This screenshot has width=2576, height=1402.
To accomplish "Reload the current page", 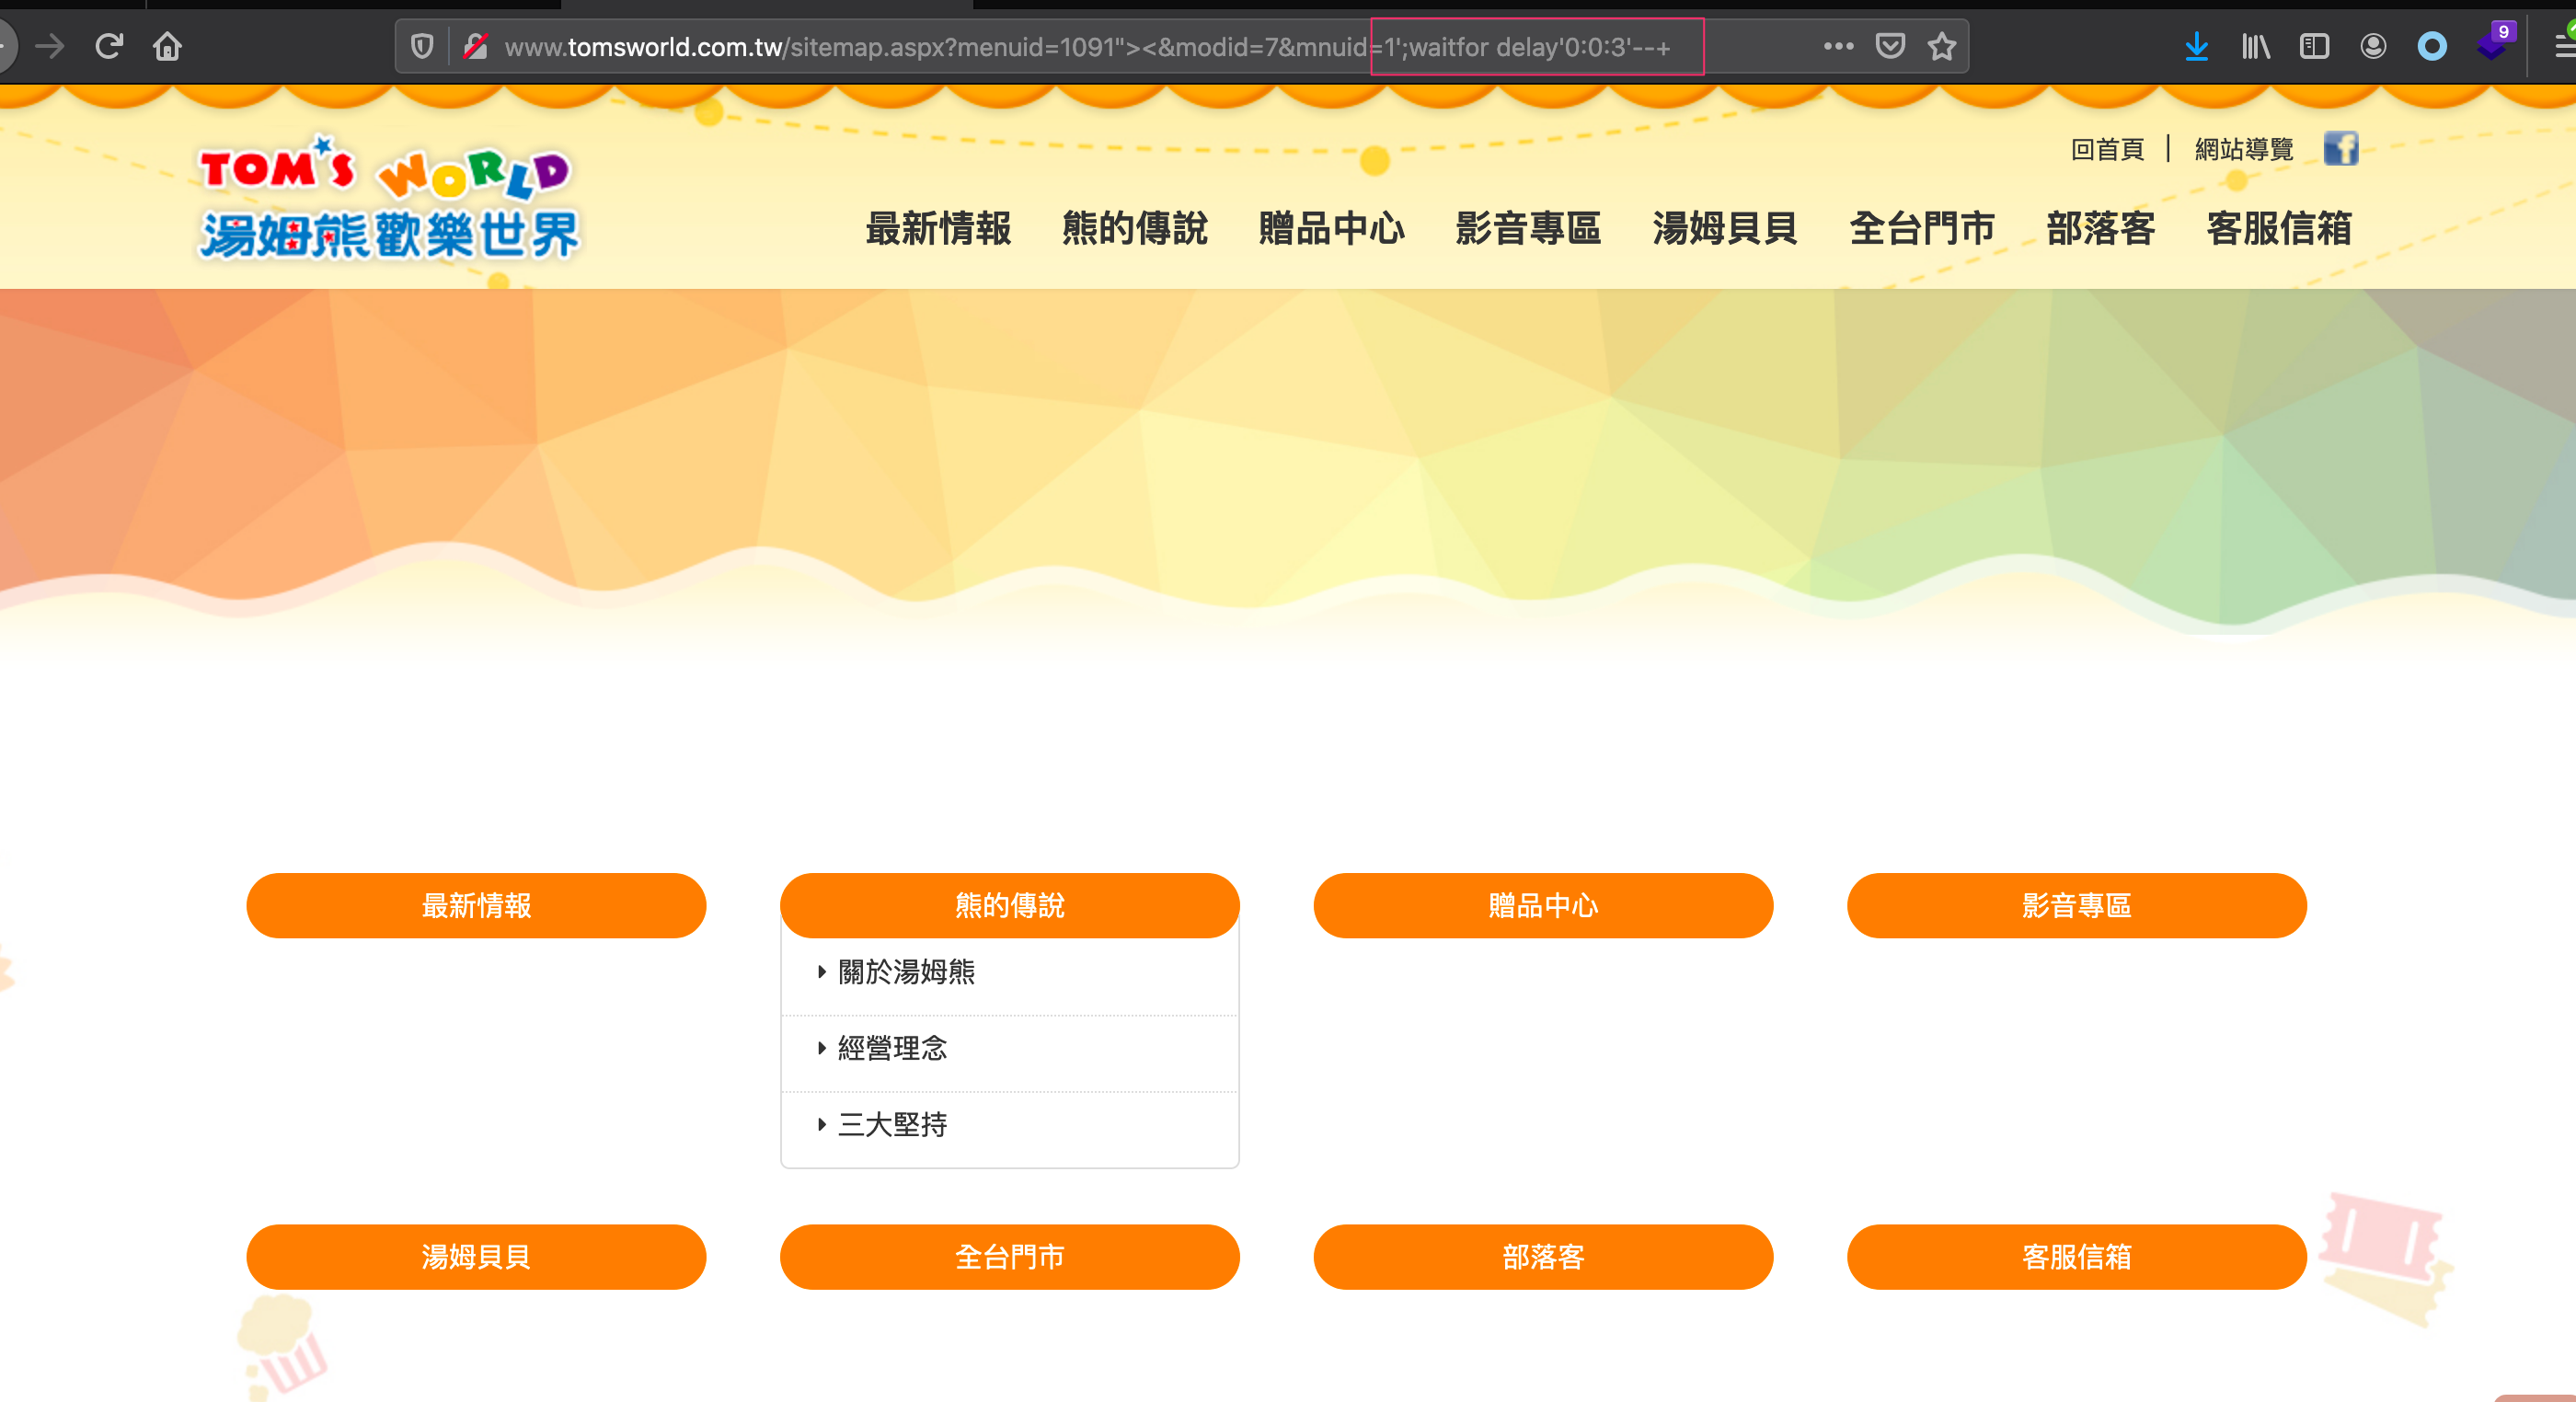I will coord(109,46).
